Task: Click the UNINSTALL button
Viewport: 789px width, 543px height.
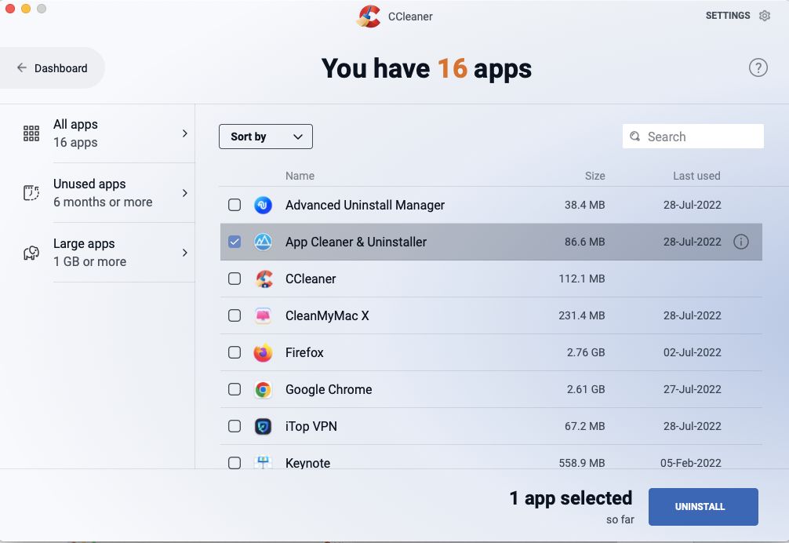Action: 703,507
